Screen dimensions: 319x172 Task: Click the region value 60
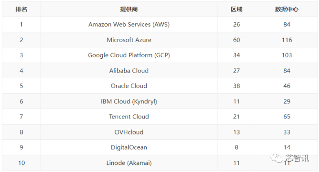point(237,40)
